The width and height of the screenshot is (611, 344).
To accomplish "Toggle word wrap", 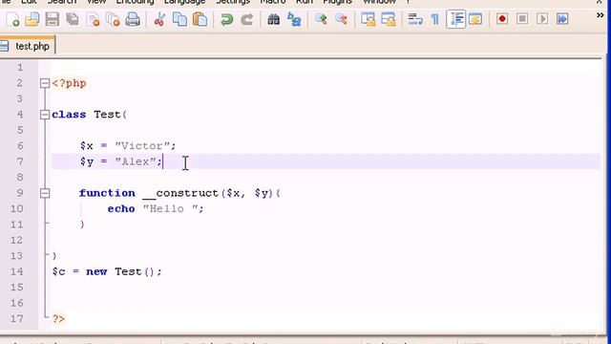I will [x=415, y=19].
